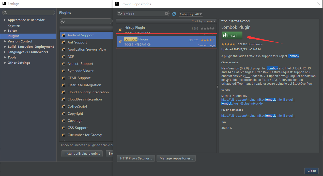Install the Lombok Plugin
Screen dimensions: 323x176
[x=232, y=36]
